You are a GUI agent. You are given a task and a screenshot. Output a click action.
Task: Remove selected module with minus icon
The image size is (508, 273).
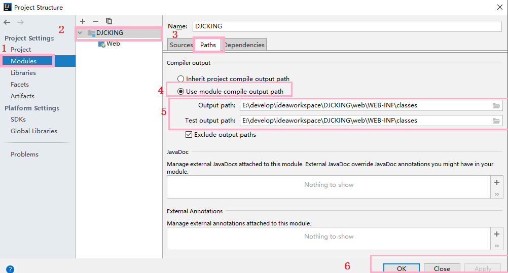click(96, 21)
